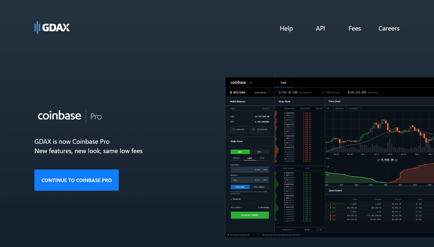
Task: Click the Order Book panel header
Action: 300,101
